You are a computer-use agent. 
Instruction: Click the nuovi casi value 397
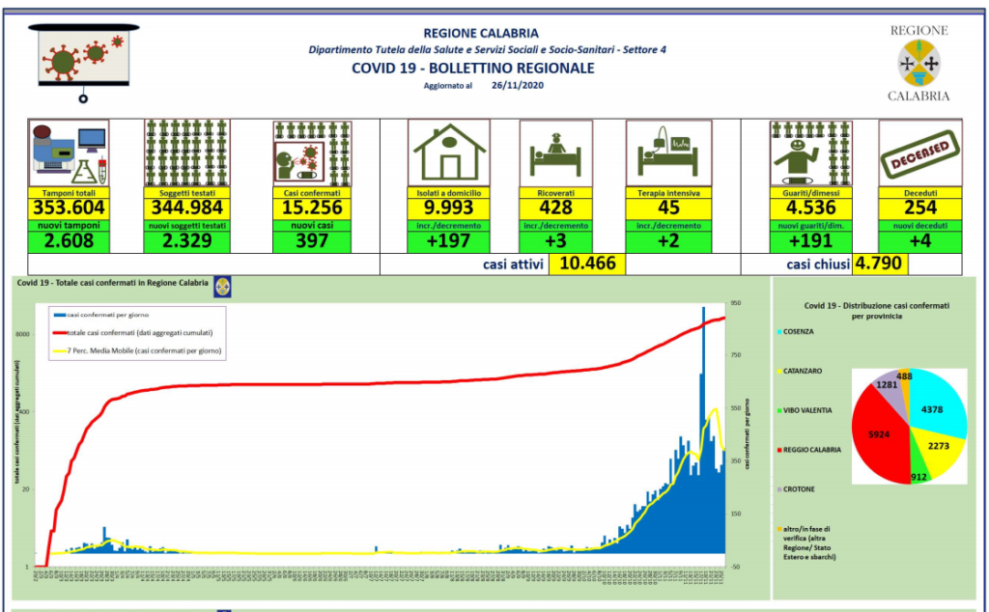pyautogui.click(x=312, y=240)
